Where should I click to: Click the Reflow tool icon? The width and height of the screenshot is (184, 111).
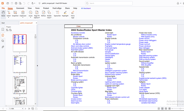coord(44,14)
